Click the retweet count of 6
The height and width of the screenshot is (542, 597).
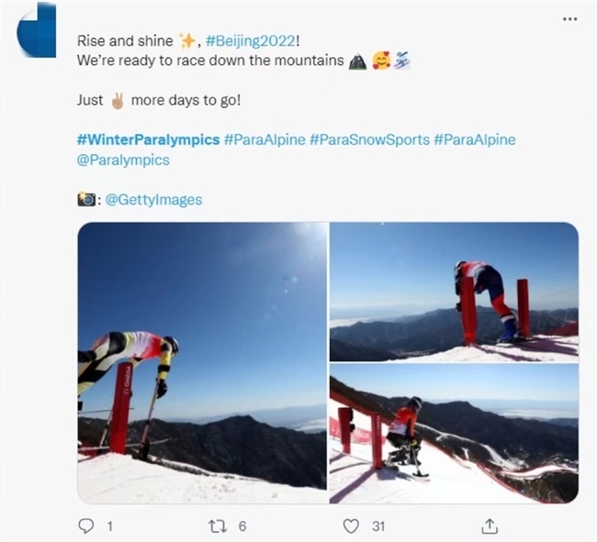242,526
